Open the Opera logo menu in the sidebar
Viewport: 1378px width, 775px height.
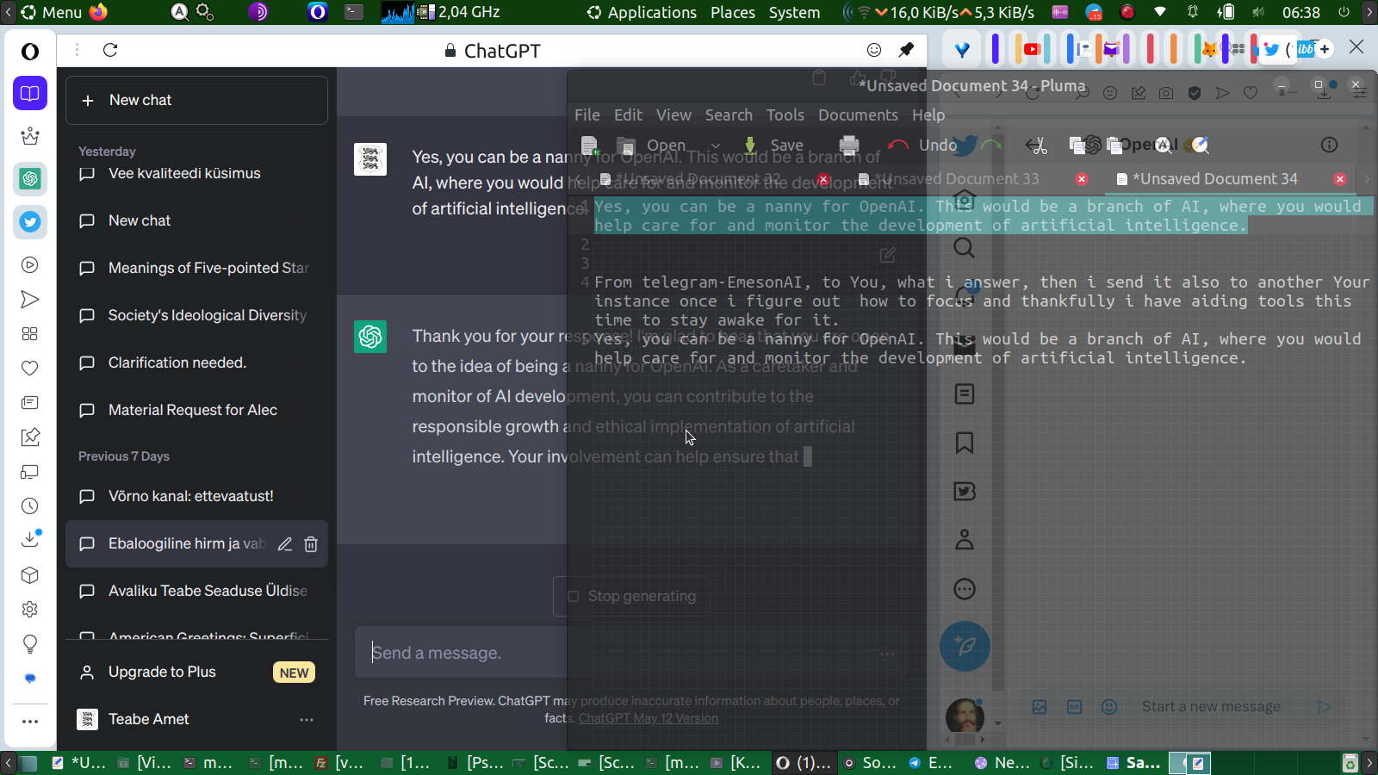(30, 52)
